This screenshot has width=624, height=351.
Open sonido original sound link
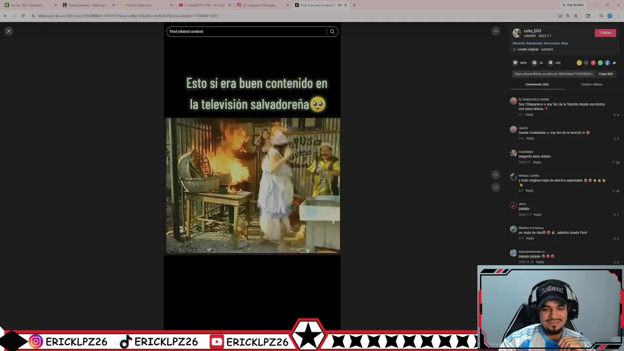pyautogui.click(x=535, y=49)
